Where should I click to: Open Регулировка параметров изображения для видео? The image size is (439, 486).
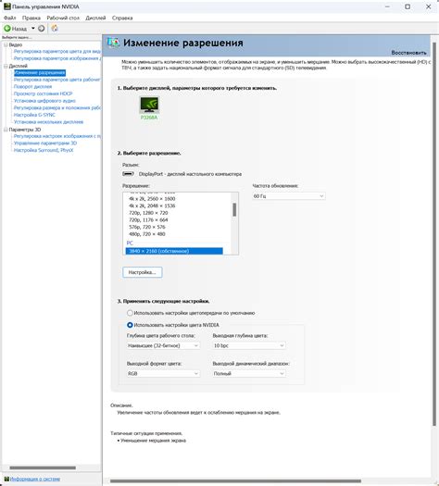point(57,58)
